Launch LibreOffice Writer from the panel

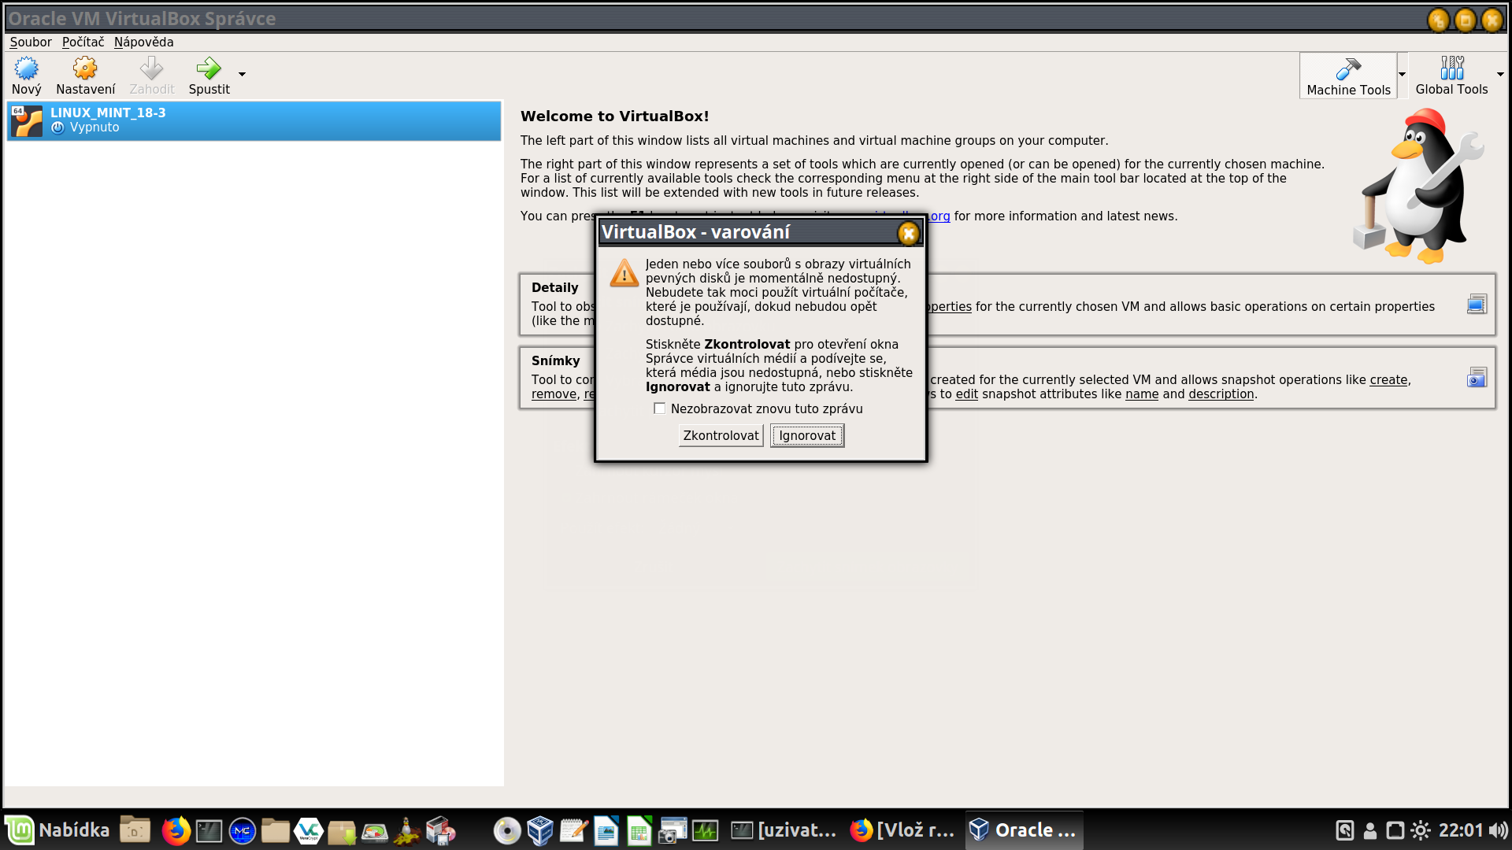pos(606,830)
